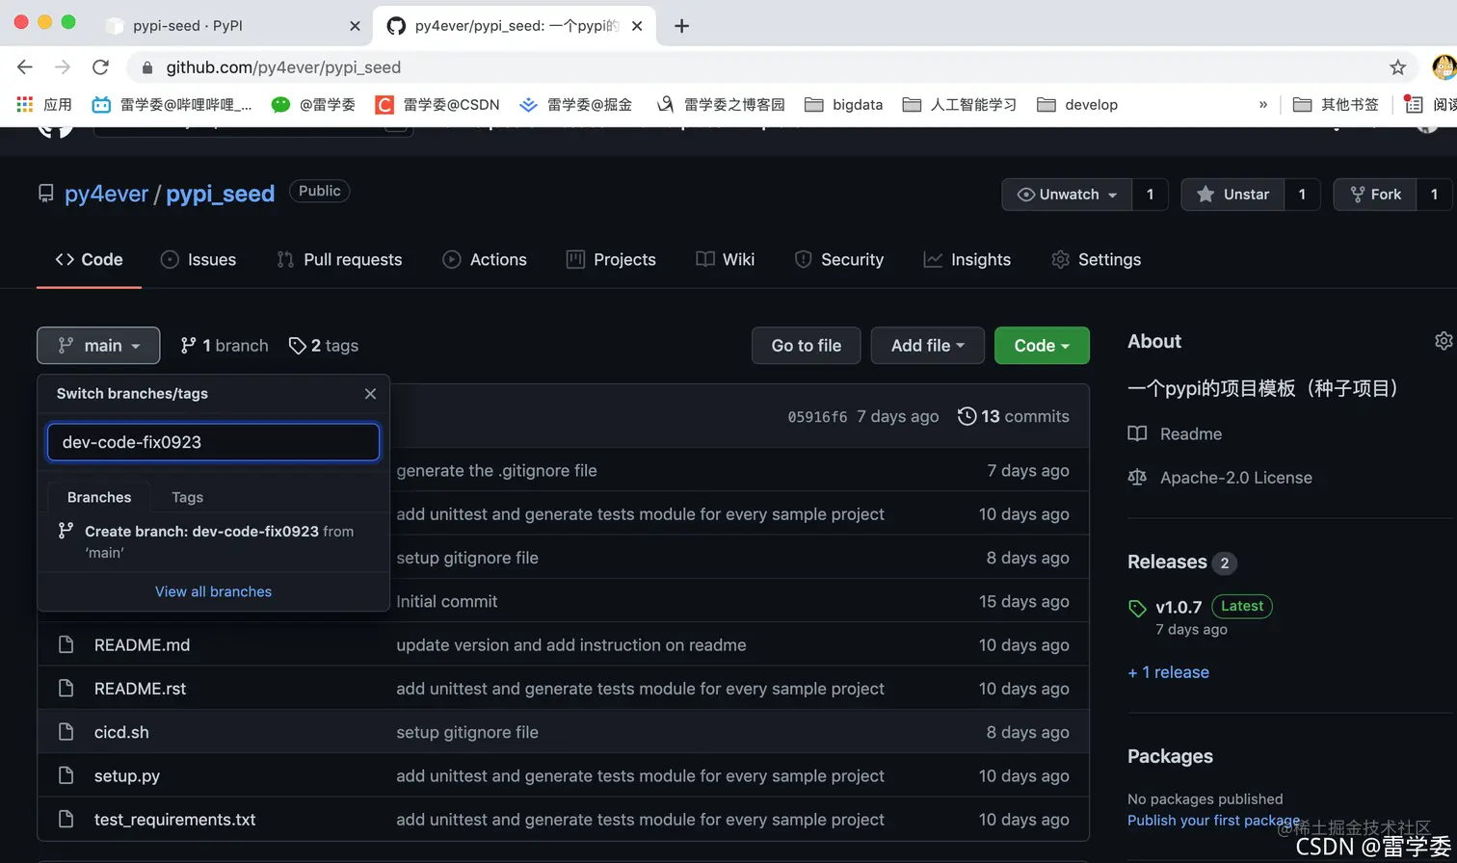The width and height of the screenshot is (1457, 863).
Task: Open the repository Settings tab
Action: (1097, 259)
